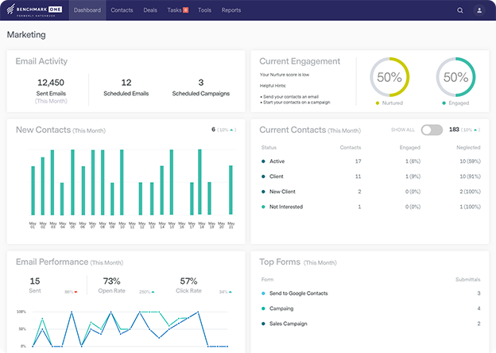Image resolution: width=496 pixels, height=353 pixels.
Task: Click the May 21 bar in chart
Action: pyautogui.click(x=231, y=190)
